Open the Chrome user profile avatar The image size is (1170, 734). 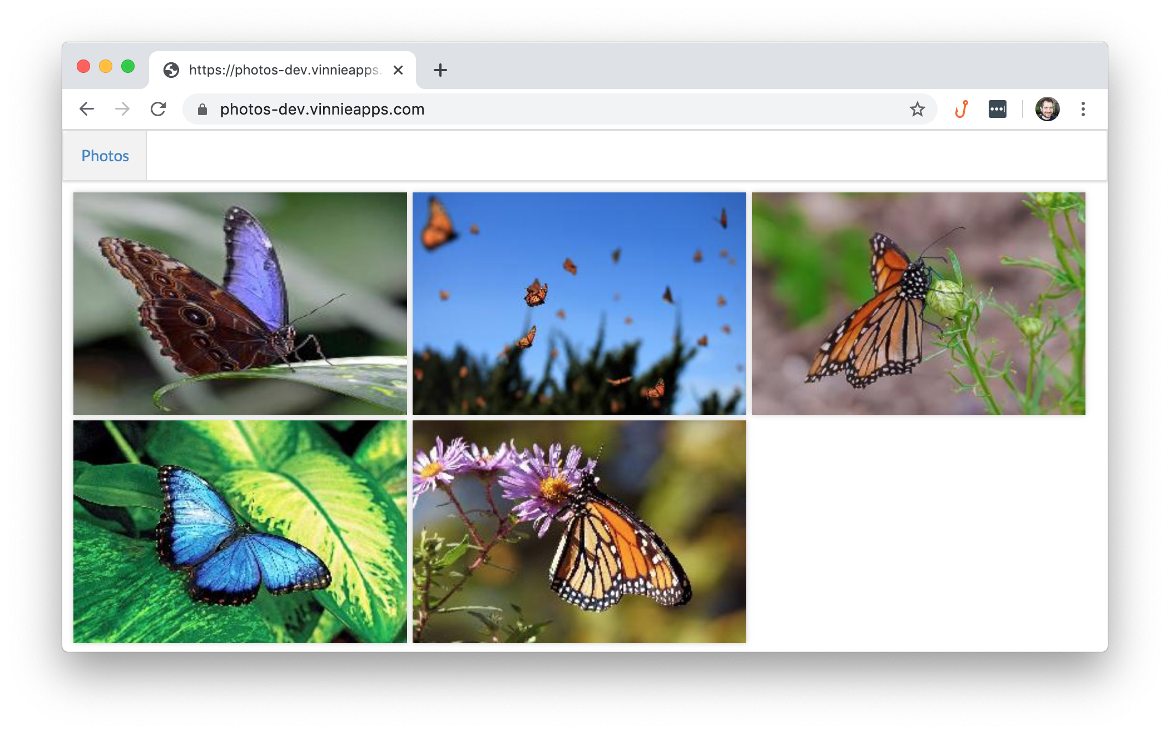[1047, 109]
